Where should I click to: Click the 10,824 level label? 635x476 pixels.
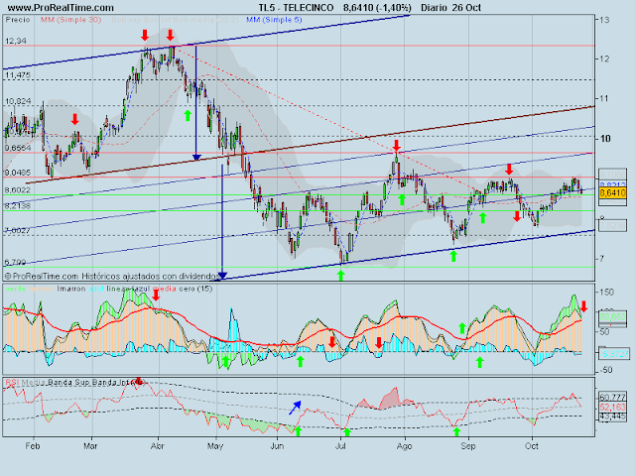(x=18, y=101)
